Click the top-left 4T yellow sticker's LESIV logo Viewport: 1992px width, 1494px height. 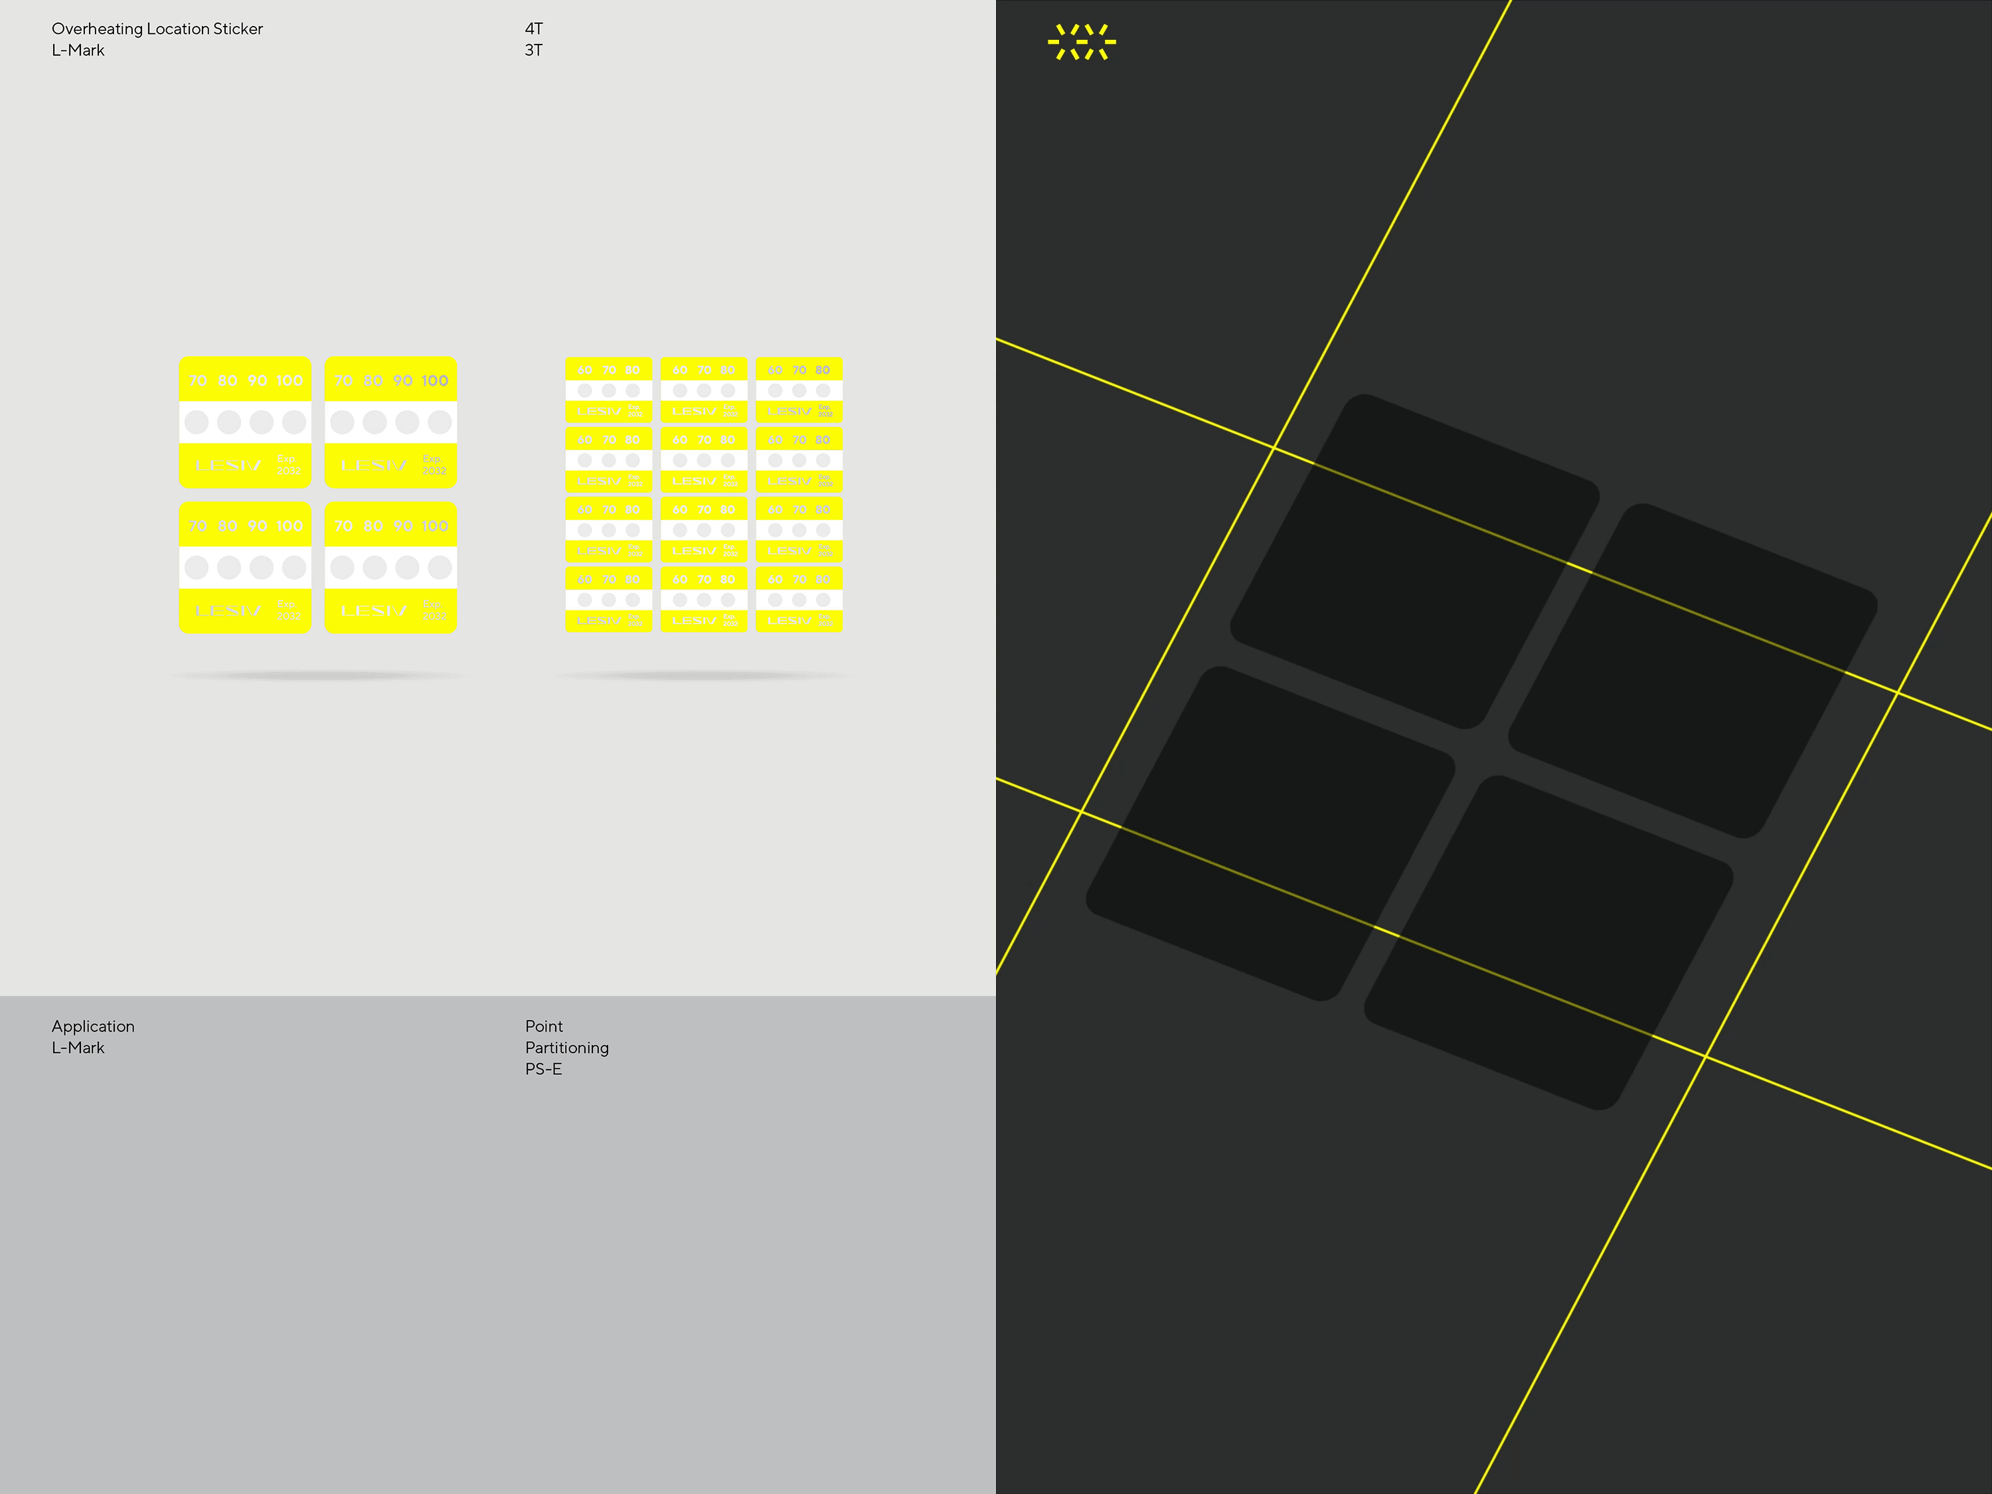coord(228,465)
